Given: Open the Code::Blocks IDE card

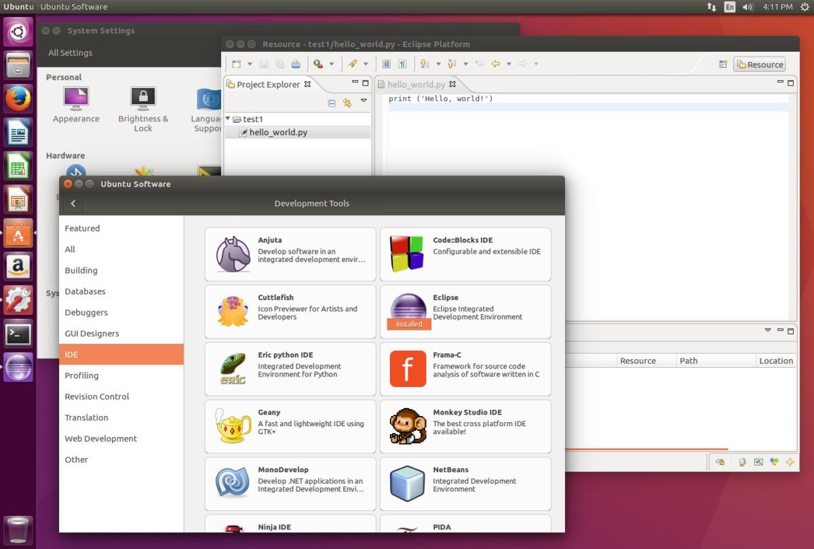Looking at the screenshot, I should pyautogui.click(x=465, y=254).
